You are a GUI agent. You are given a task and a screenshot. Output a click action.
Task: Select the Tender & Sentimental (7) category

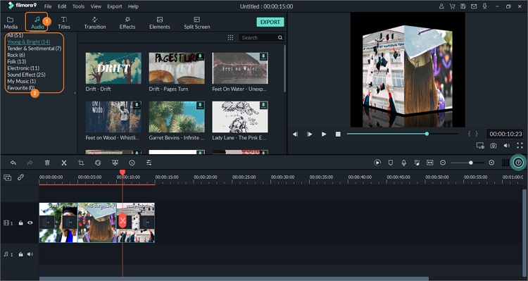click(x=34, y=49)
